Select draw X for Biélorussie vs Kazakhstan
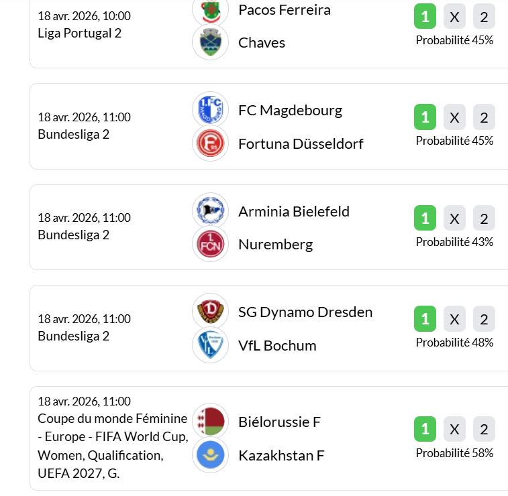 coord(454,430)
